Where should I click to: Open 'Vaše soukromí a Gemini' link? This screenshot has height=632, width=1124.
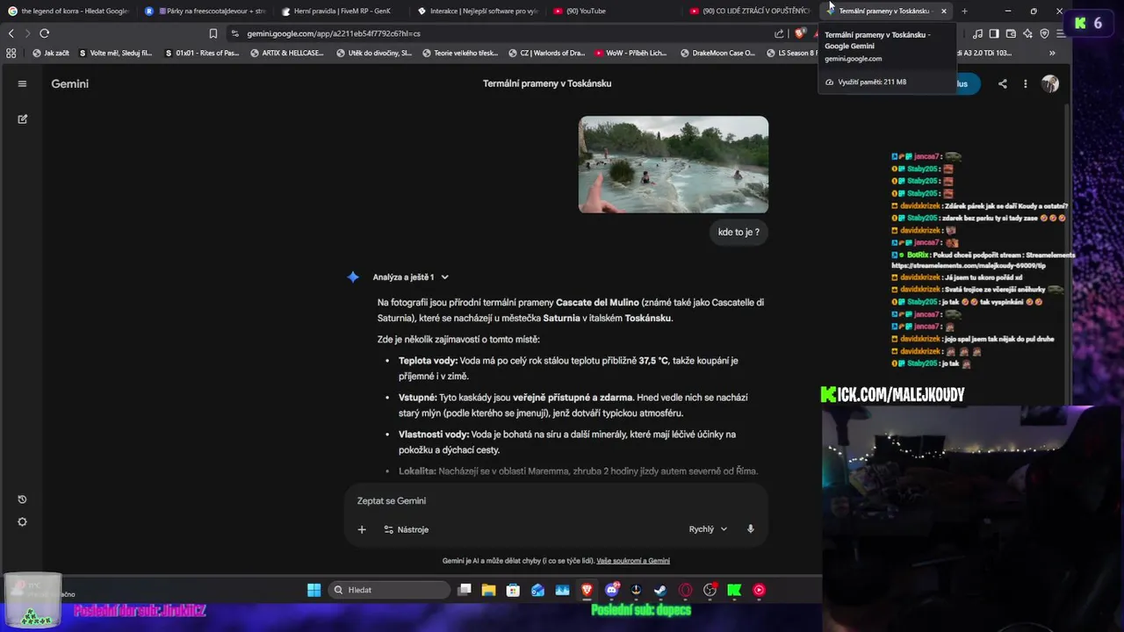pos(633,561)
